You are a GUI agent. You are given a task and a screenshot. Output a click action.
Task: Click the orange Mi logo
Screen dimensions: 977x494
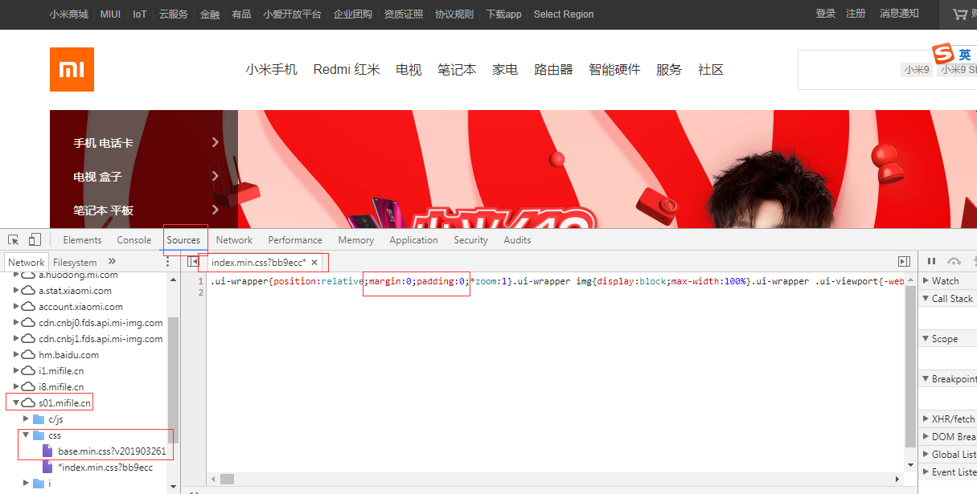point(72,70)
